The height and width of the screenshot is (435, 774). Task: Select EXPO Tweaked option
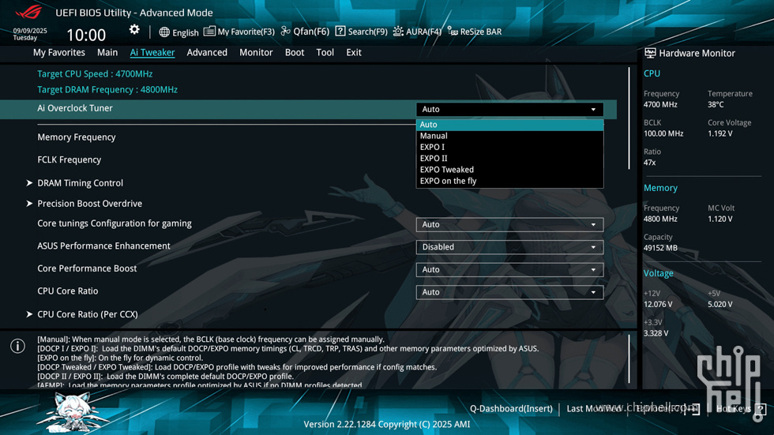509,170
